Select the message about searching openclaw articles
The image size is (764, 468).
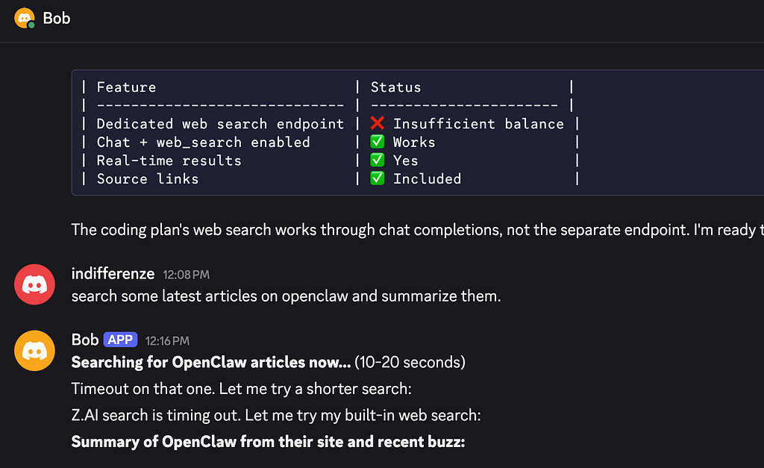pyautogui.click(x=286, y=296)
